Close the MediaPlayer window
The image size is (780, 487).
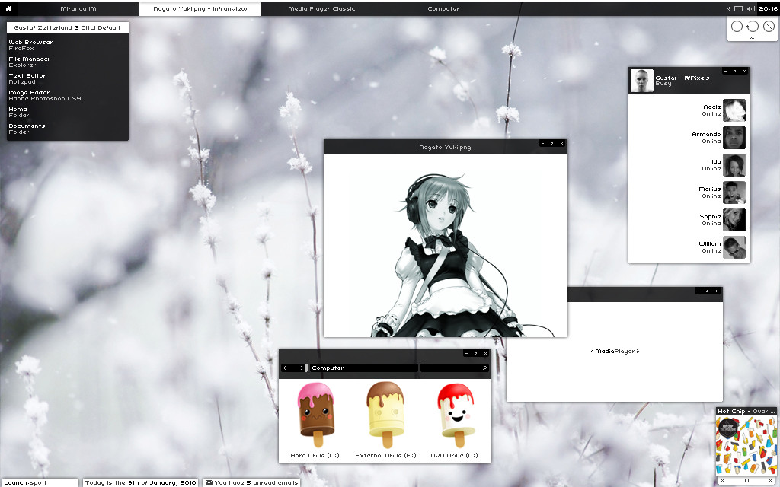718,291
